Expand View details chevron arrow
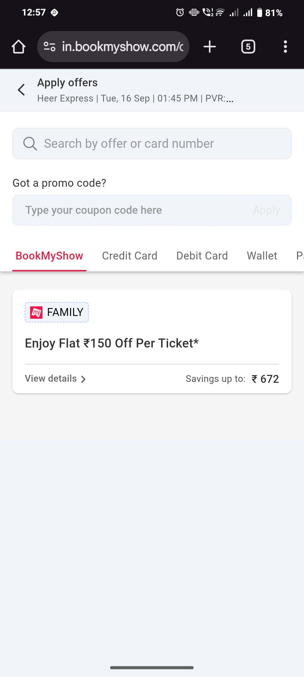The image size is (304, 677). pyautogui.click(x=83, y=379)
